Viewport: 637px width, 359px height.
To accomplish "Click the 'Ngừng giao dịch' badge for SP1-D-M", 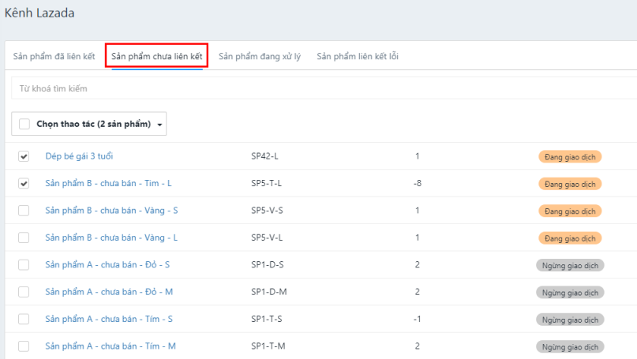I will [570, 293].
